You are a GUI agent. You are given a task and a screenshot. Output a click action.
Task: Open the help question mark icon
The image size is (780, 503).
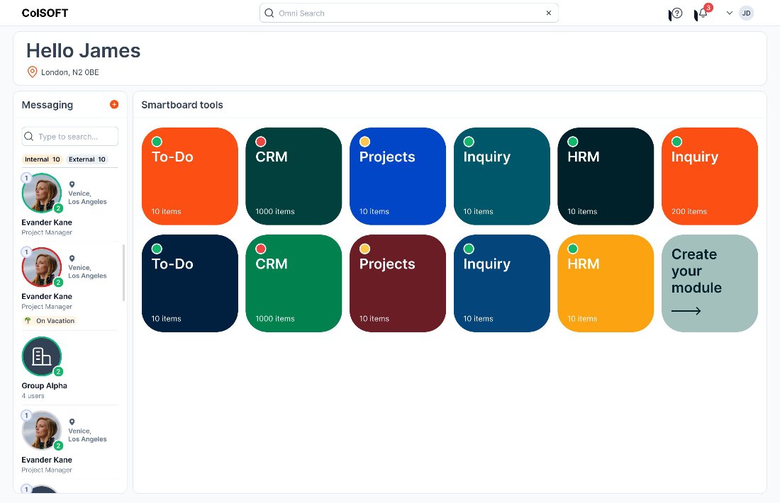click(676, 14)
